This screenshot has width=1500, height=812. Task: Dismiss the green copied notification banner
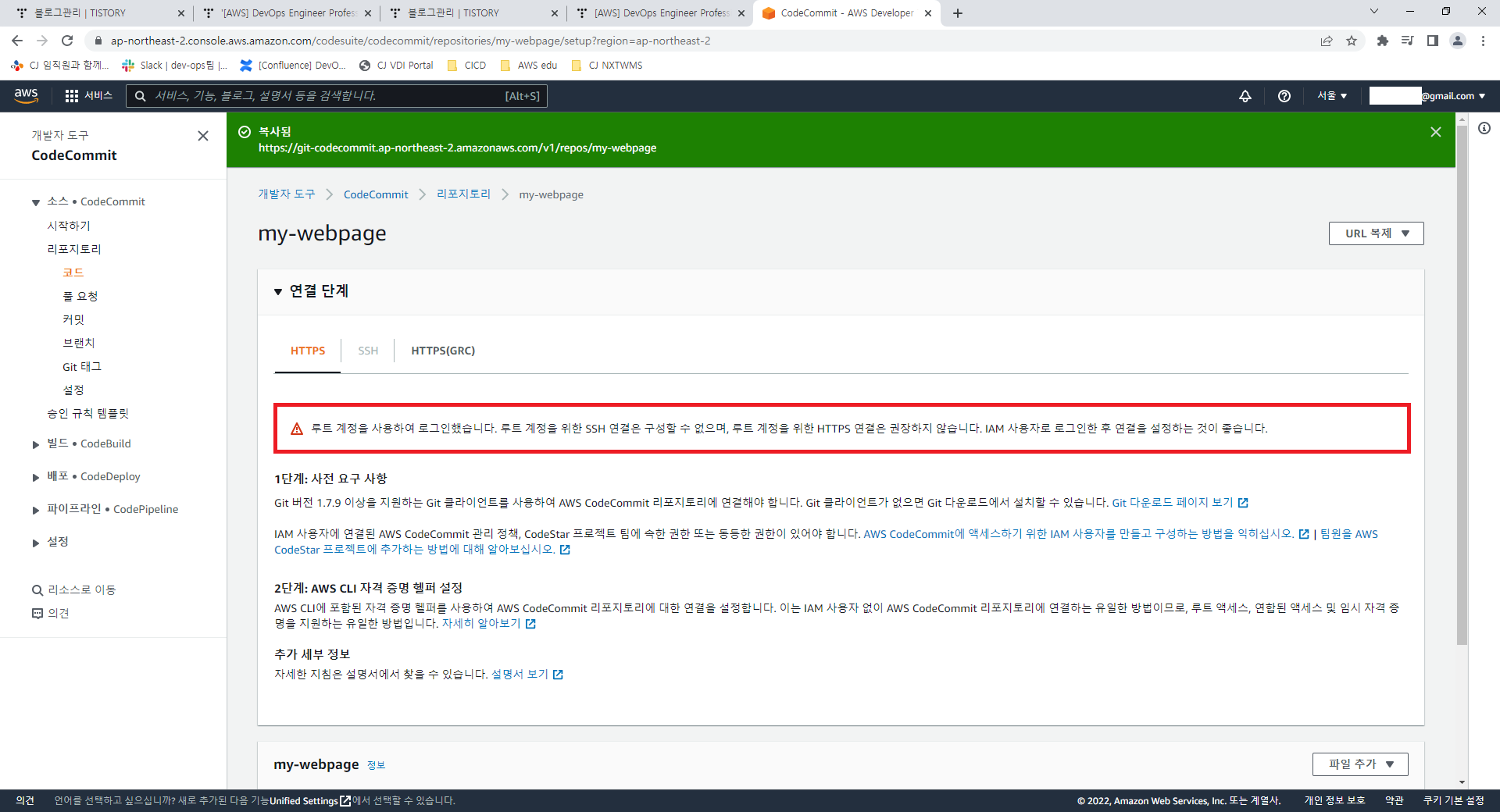tap(1435, 132)
